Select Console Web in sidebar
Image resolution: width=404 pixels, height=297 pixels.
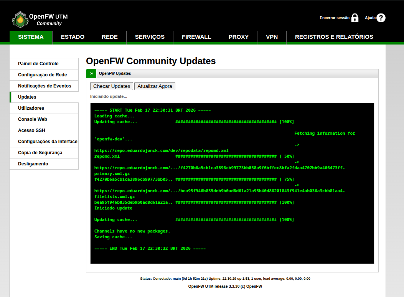(x=33, y=119)
